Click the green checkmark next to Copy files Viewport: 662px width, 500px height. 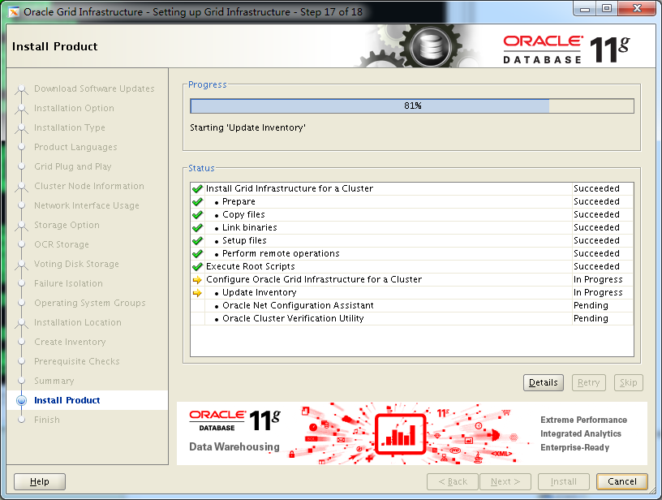click(x=197, y=215)
